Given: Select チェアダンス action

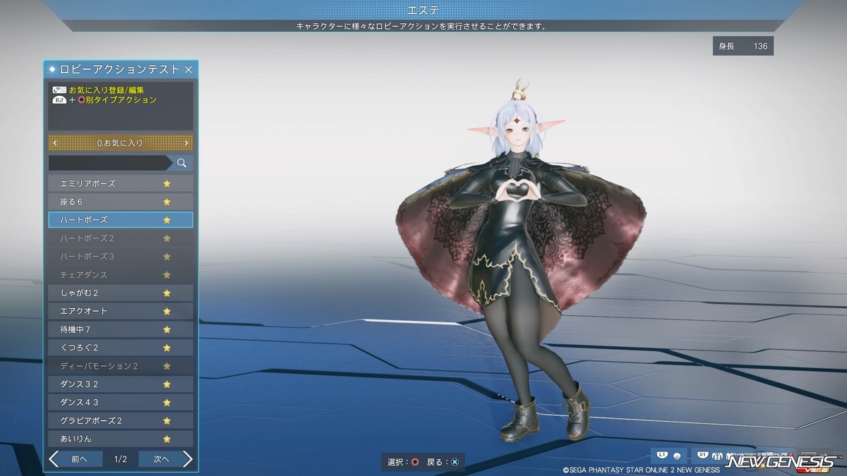Looking at the screenshot, I should (120, 275).
